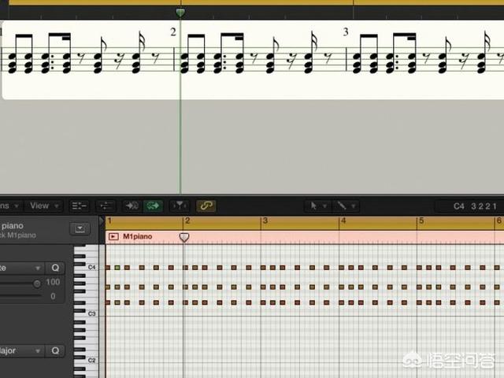Open the Functions menu at left edge

click(6, 206)
